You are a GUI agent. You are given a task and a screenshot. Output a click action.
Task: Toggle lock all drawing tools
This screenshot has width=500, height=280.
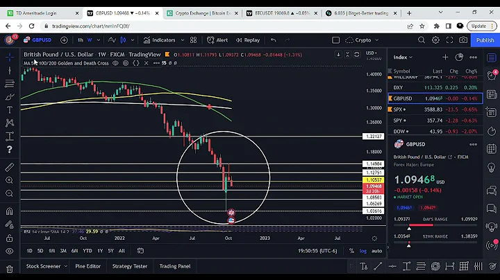pyautogui.click(x=10, y=238)
